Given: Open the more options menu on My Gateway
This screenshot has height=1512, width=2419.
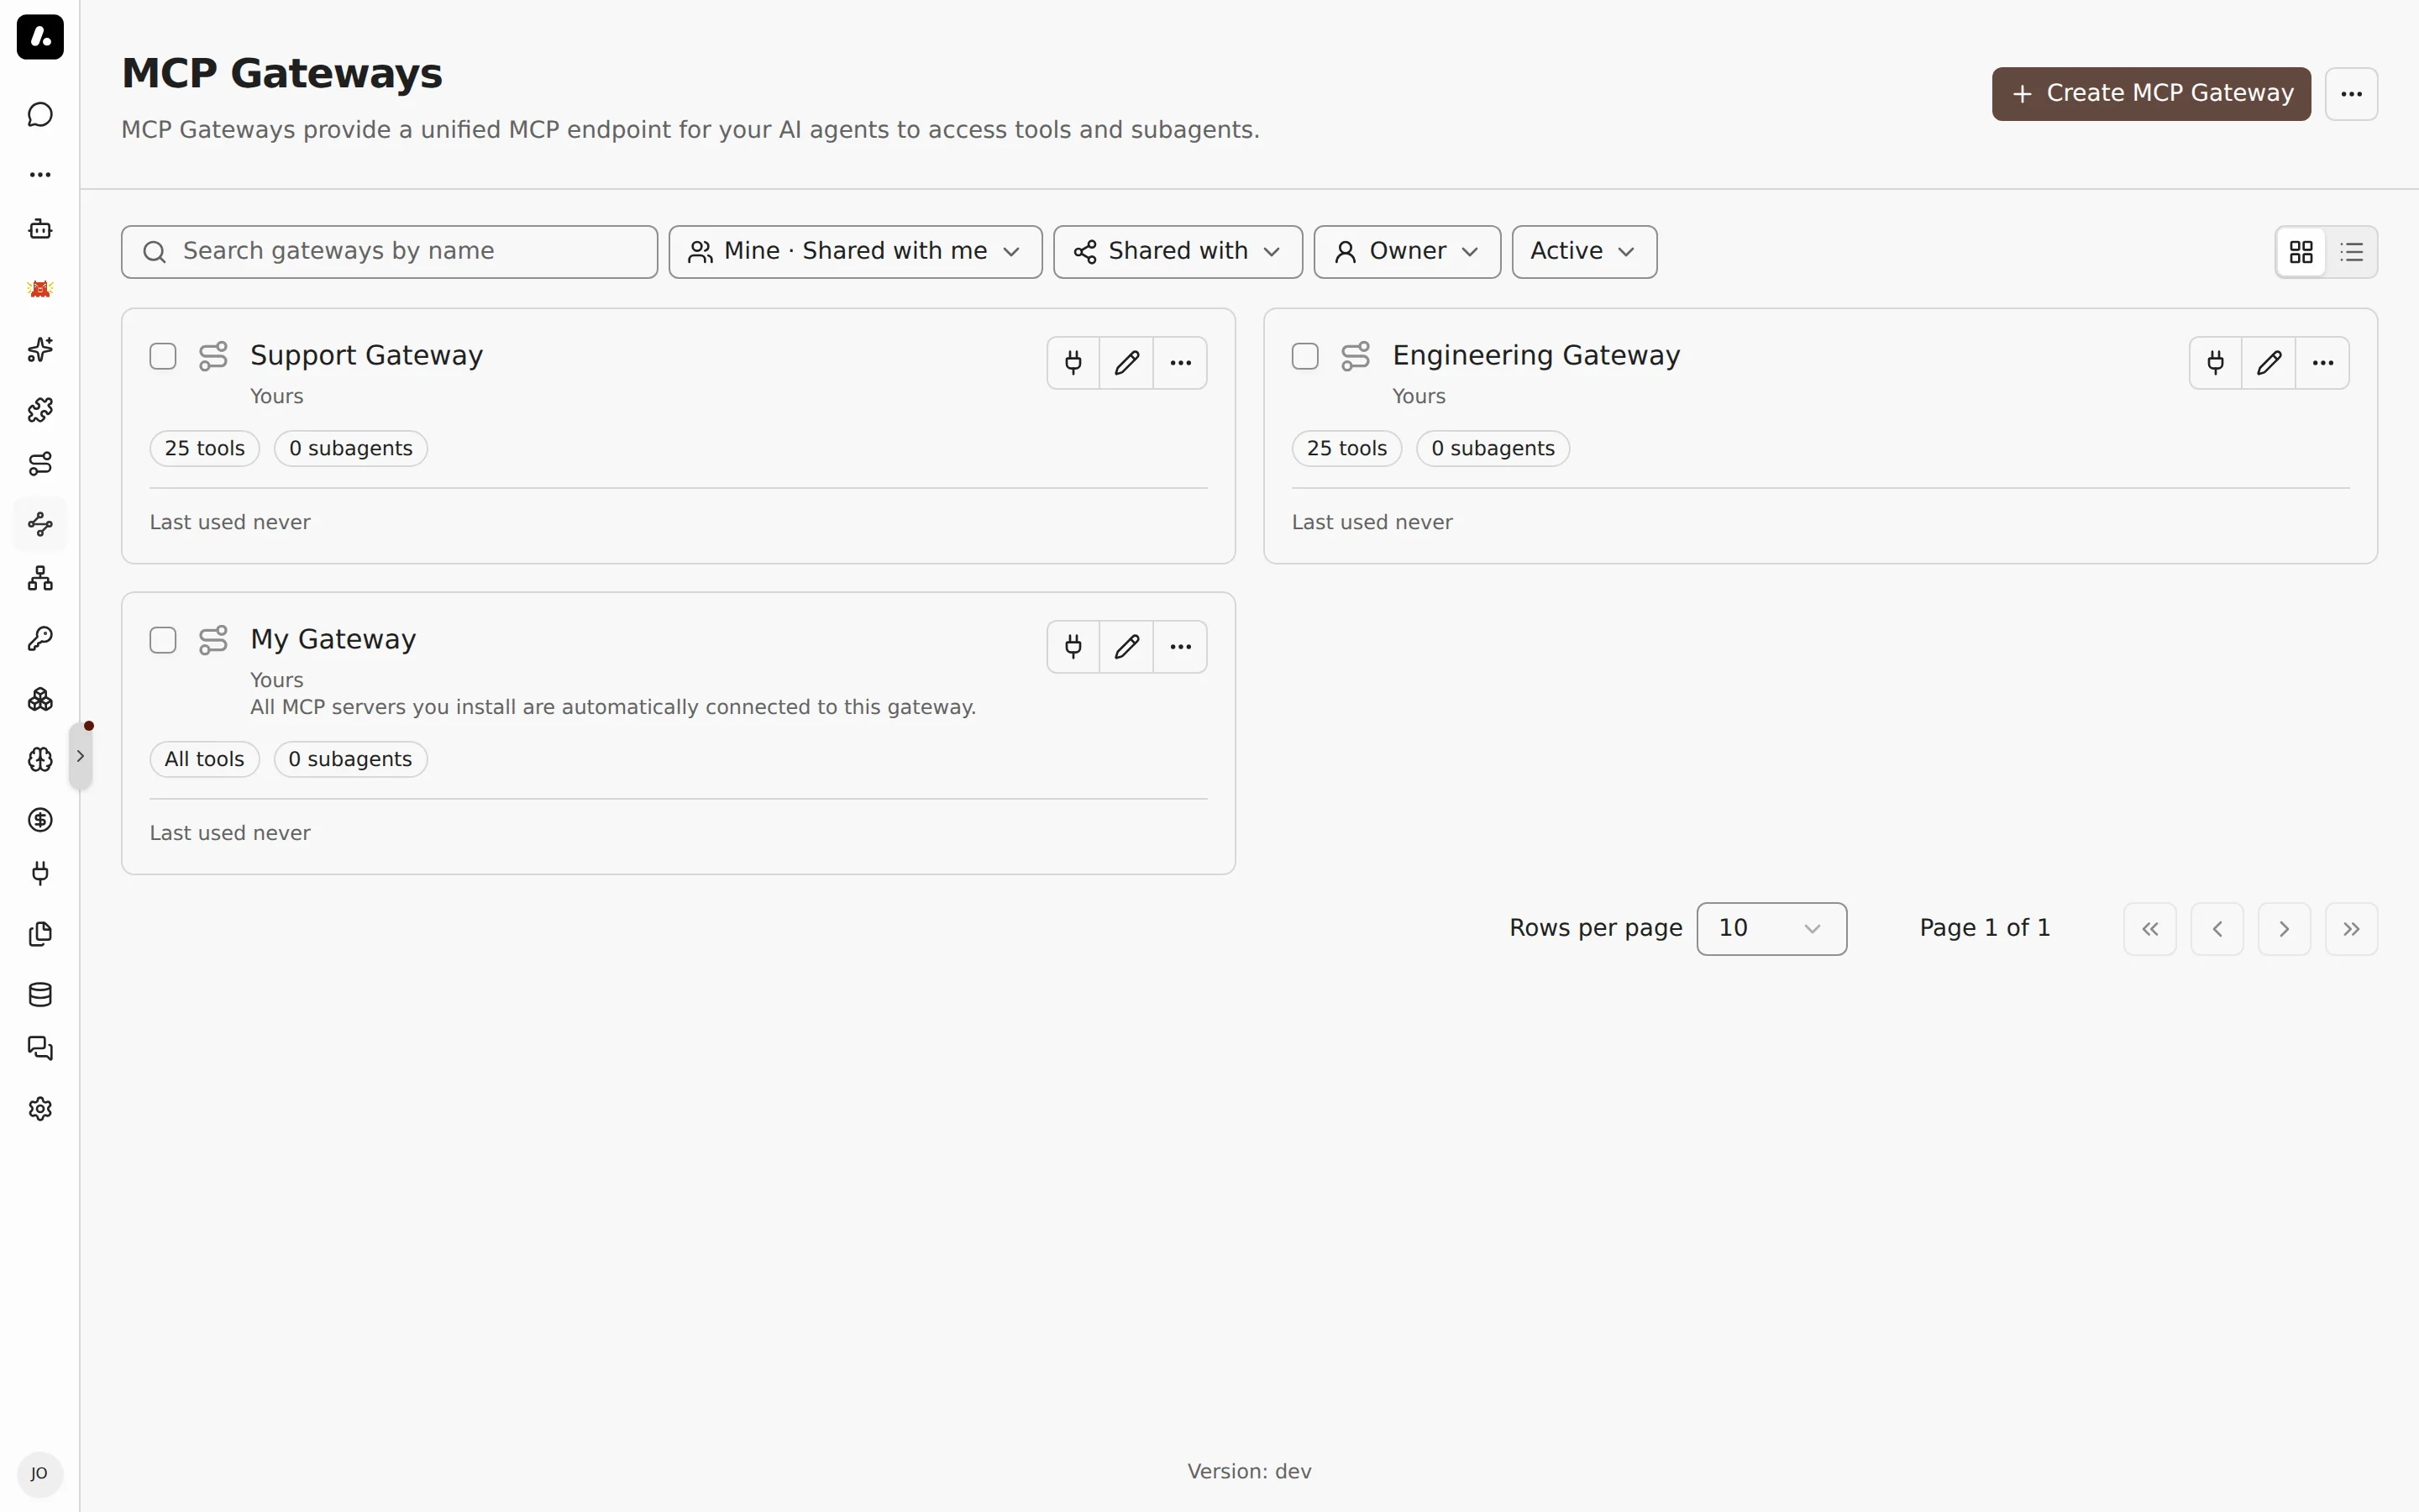Looking at the screenshot, I should tap(1180, 647).
